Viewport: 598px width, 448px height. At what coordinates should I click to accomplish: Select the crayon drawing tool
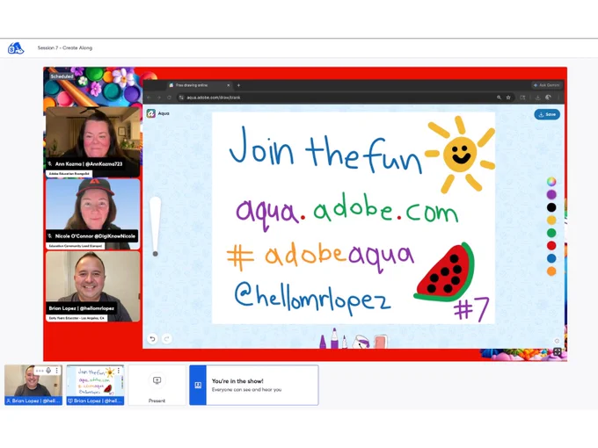click(323, 342)
